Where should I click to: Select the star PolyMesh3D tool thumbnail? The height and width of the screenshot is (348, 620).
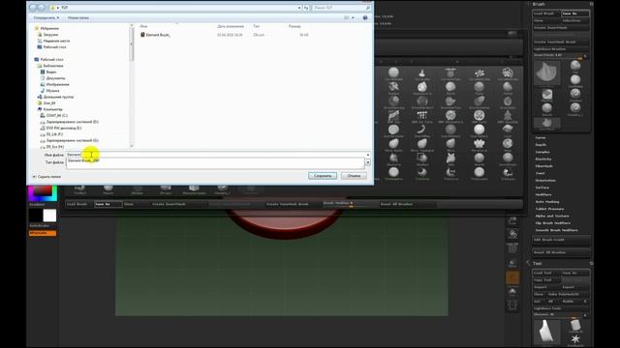tap(575, 339)
